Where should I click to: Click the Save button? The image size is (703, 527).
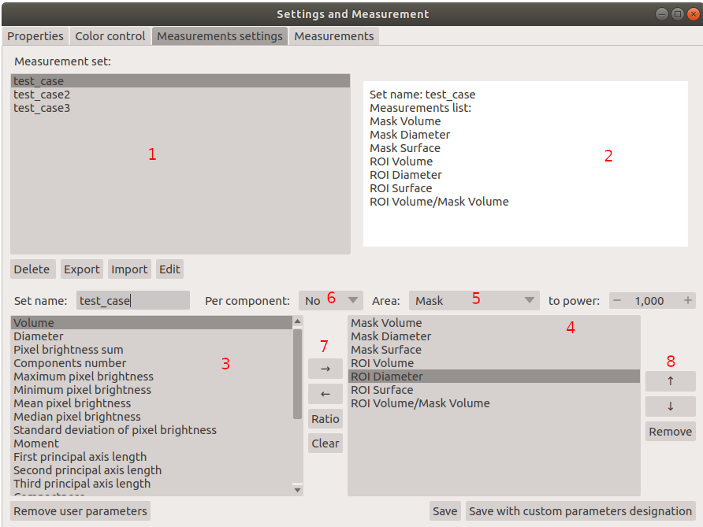[444, 511]
